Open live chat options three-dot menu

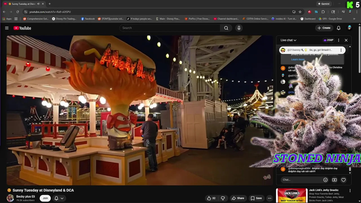339,40
